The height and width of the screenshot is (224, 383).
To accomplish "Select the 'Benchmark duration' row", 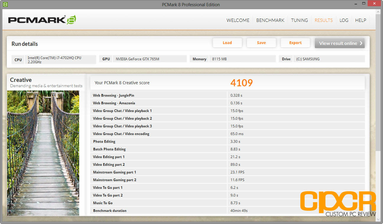I will (228, 211).
